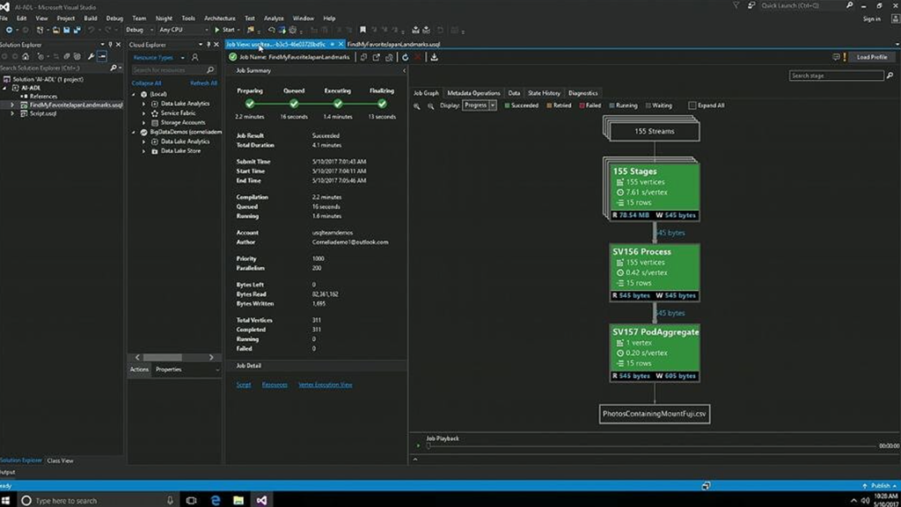Click the account icon in Cloud Explorer
The height and width of the screenshot is (507, 901).
click(x=195, y=57)
